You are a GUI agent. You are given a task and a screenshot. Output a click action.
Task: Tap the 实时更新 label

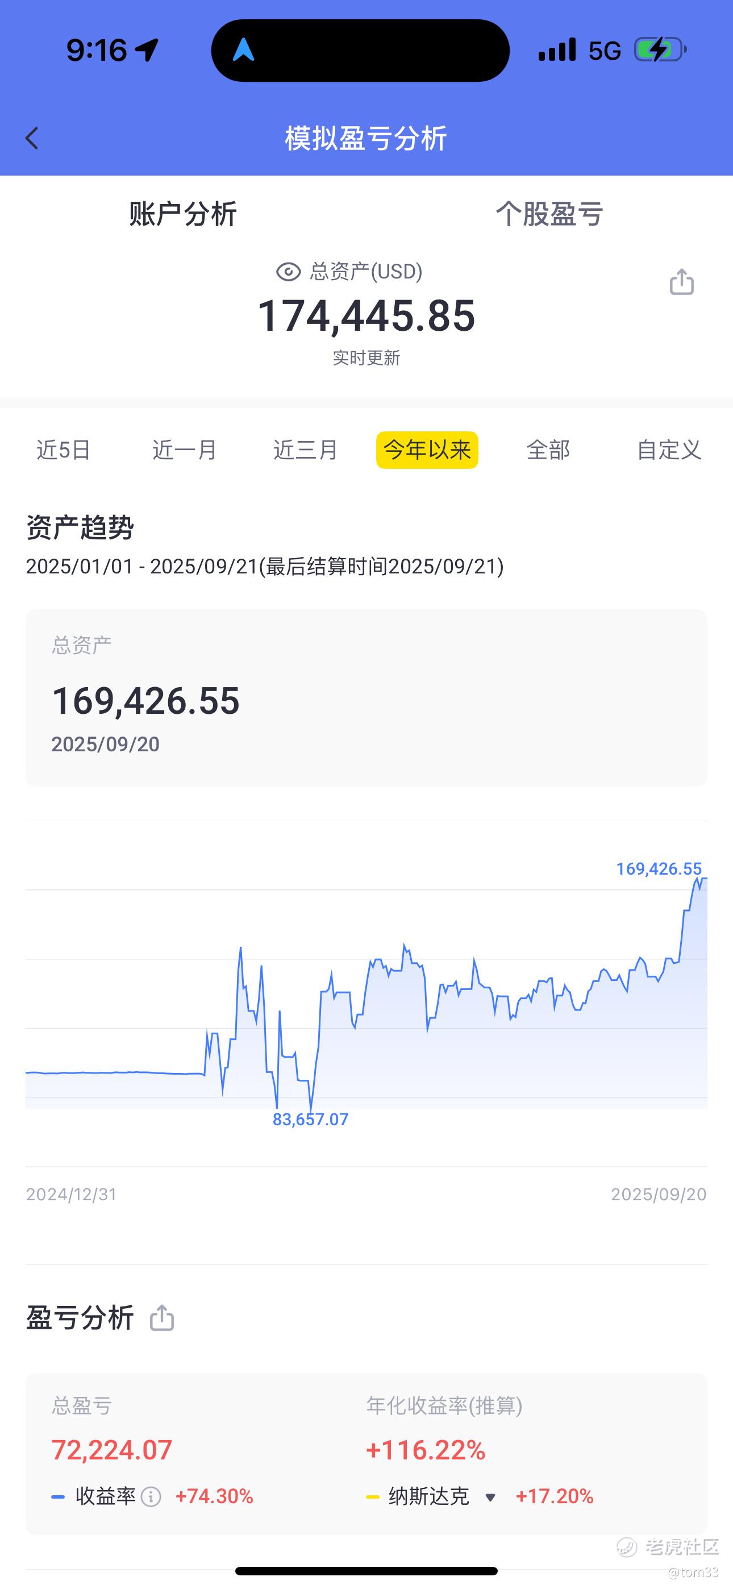tap(367, 358)
